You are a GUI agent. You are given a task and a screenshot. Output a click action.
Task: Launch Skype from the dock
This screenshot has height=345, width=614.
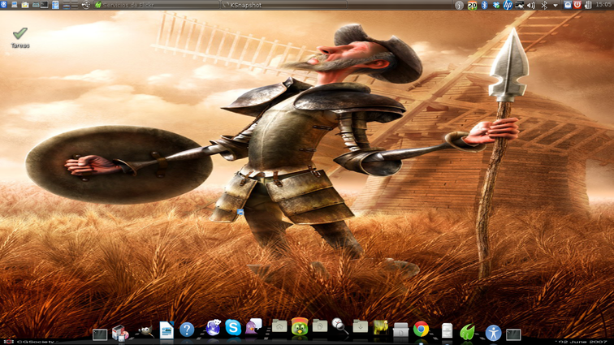tap(233, 327)
